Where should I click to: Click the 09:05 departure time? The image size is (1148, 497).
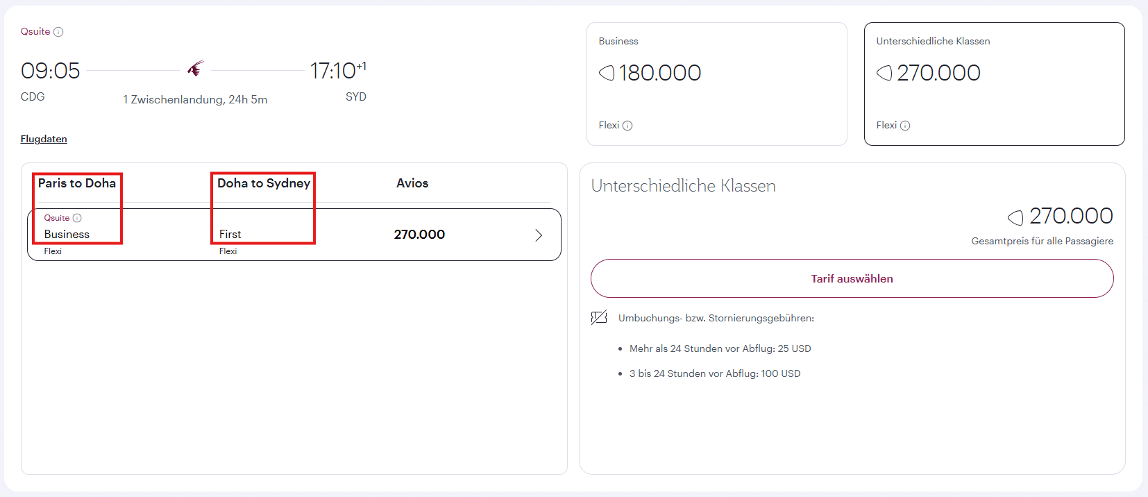coord(51,71)
